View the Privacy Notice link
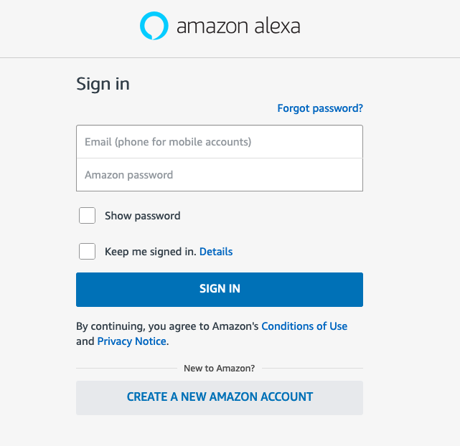The image size is (460, 446). point(131,341)
